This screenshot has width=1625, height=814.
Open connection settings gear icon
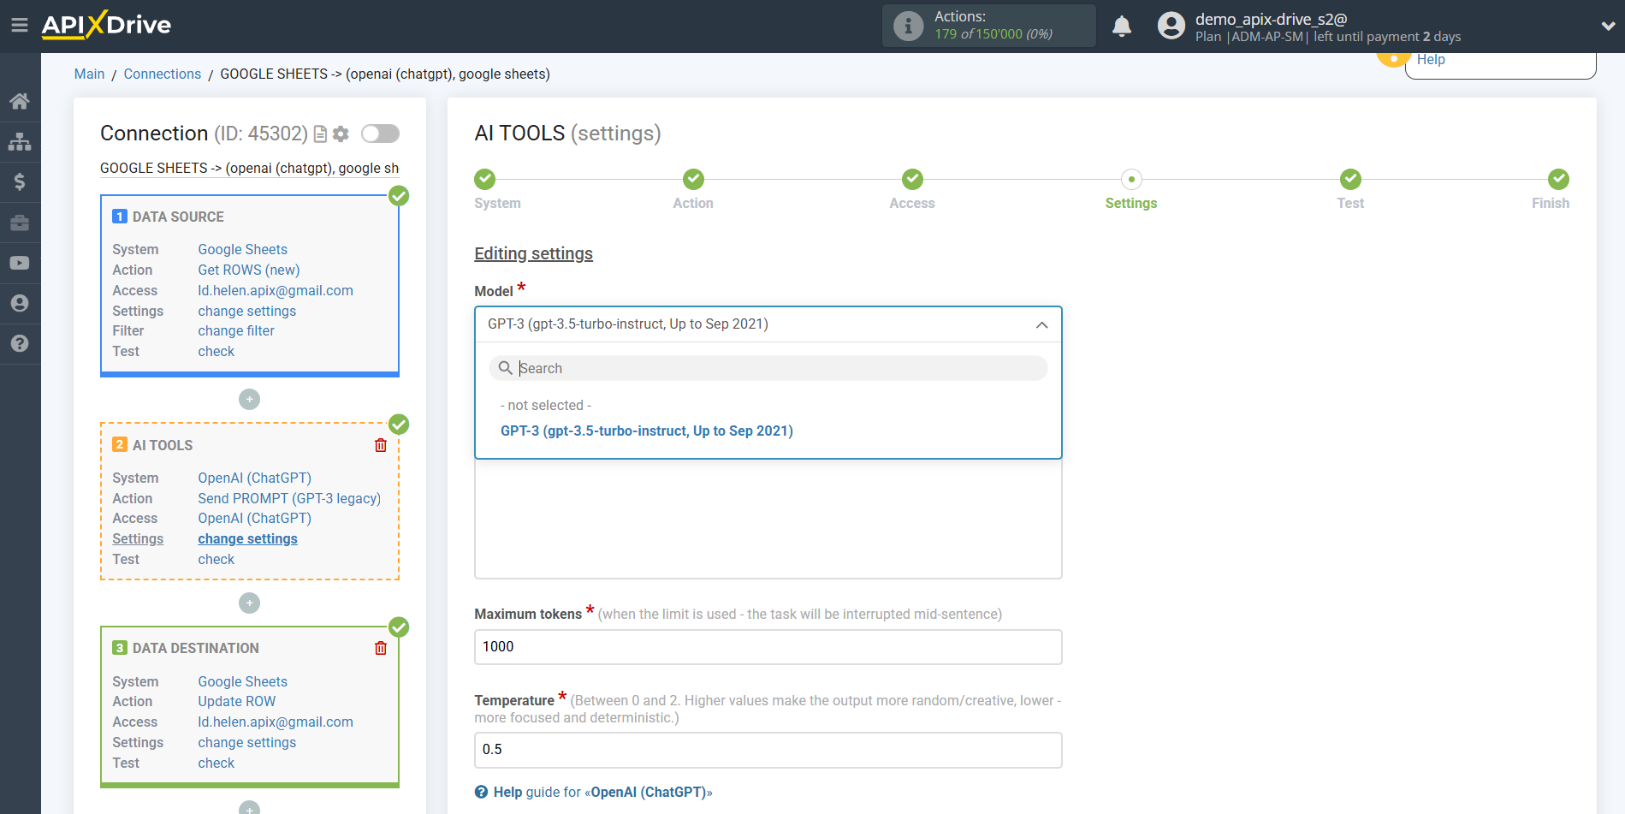point(341,134)
